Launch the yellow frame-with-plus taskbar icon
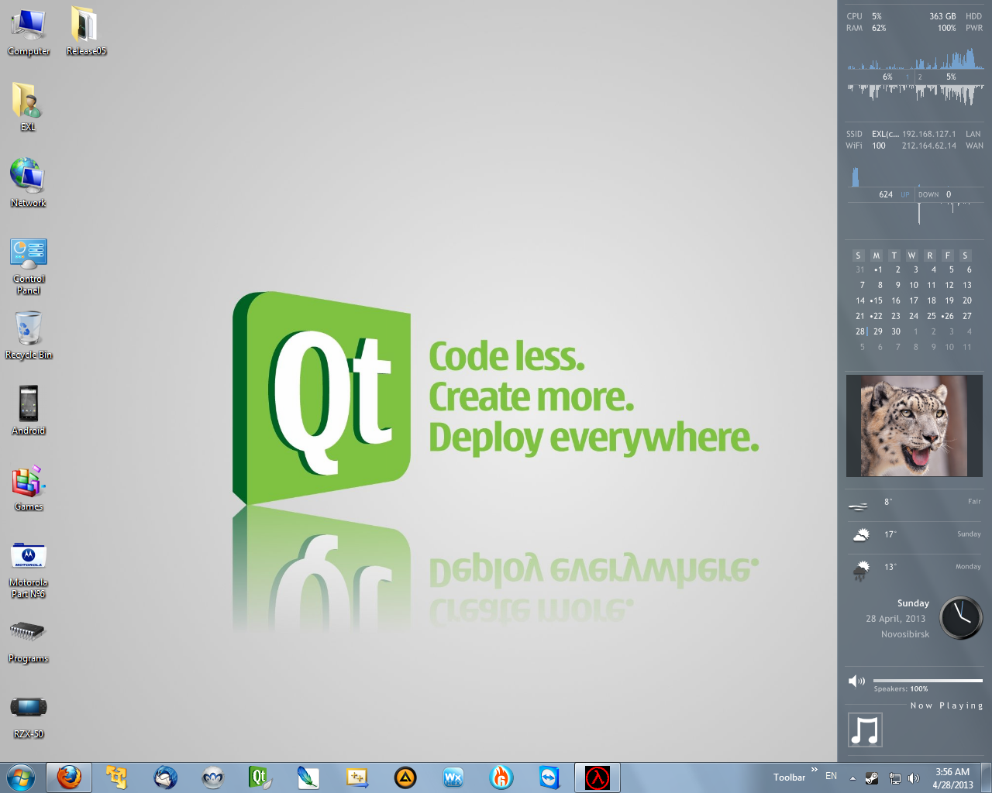The image size is (992, 793). (357, 778)
